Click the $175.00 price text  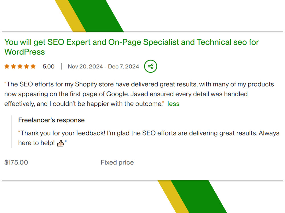[x=16, y=162]
